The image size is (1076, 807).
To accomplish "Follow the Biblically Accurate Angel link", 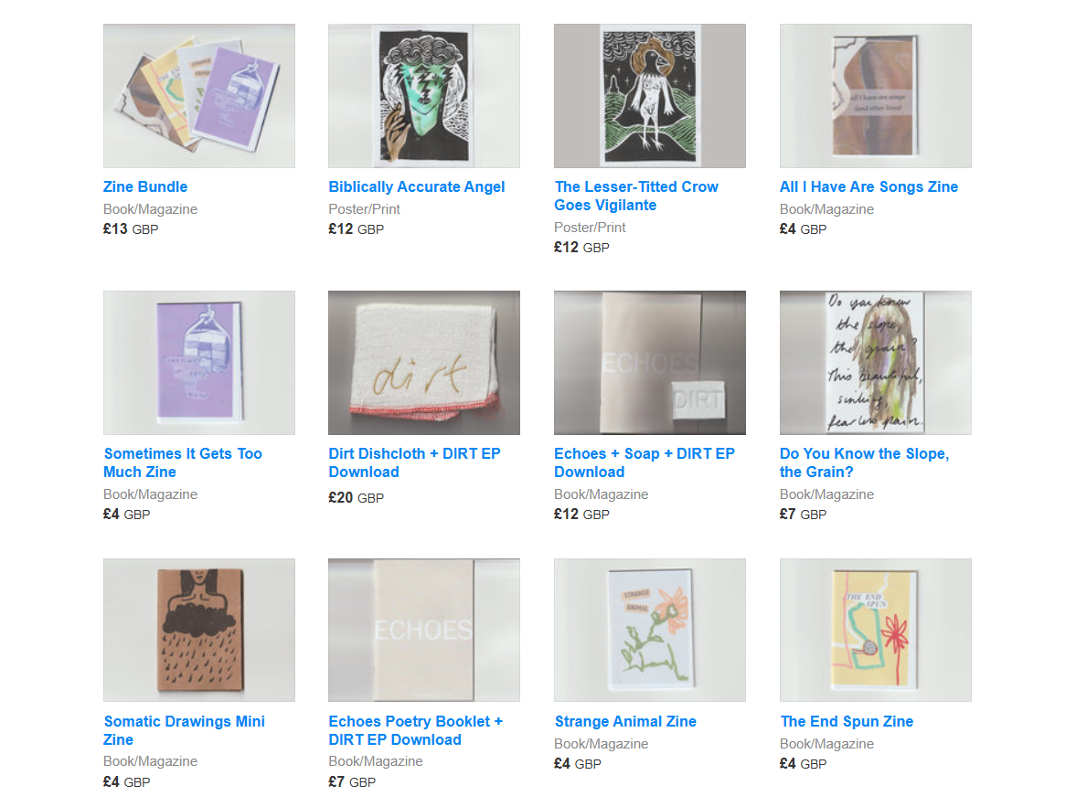I will (417, 186).
